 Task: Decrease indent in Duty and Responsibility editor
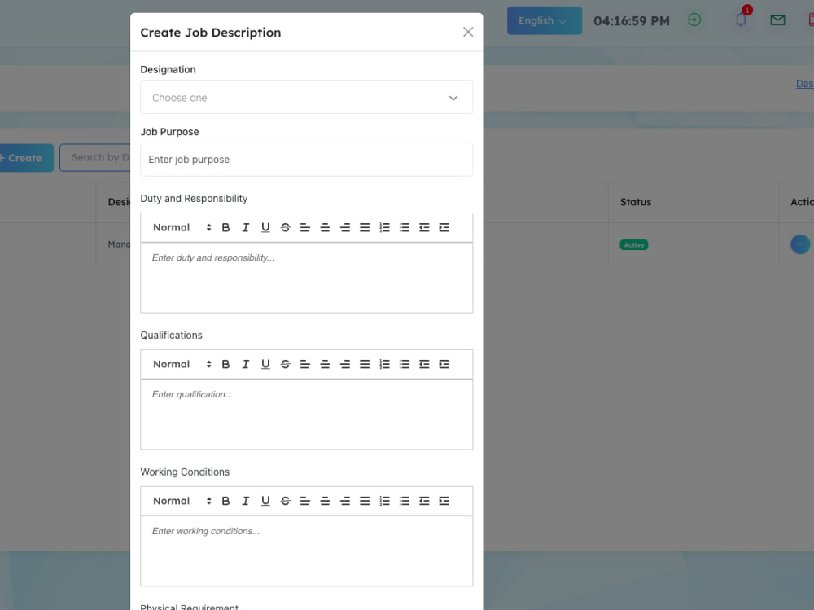click(424, 227)
